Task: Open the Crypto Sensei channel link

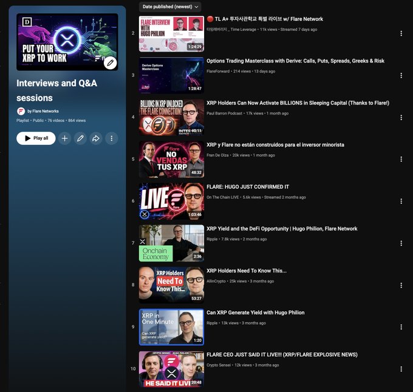Action: (219, 365)
